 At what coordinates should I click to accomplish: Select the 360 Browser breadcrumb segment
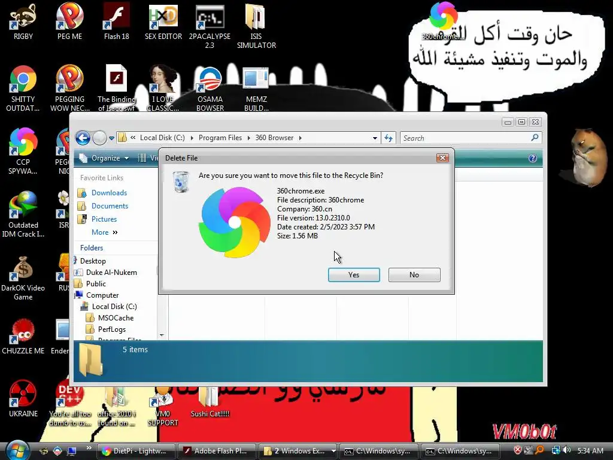click(274, 138)
